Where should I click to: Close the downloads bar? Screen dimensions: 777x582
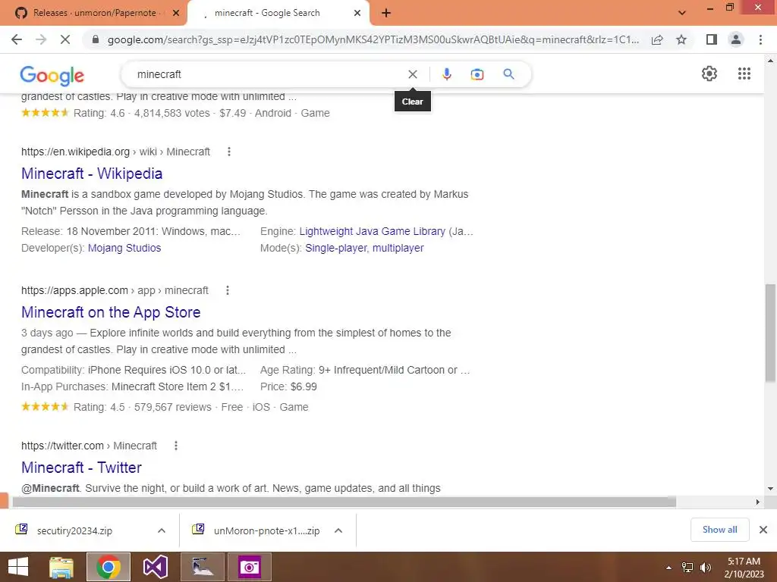click(x=763, y=530)
